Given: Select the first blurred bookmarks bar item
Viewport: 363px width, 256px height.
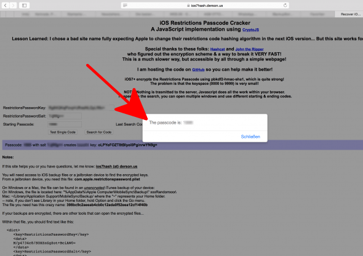Looking at the screenshot, I should pos(25,14).
